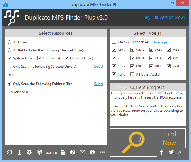Click Select link for folders/files
The image size is (191, 162).
(99, 84)
